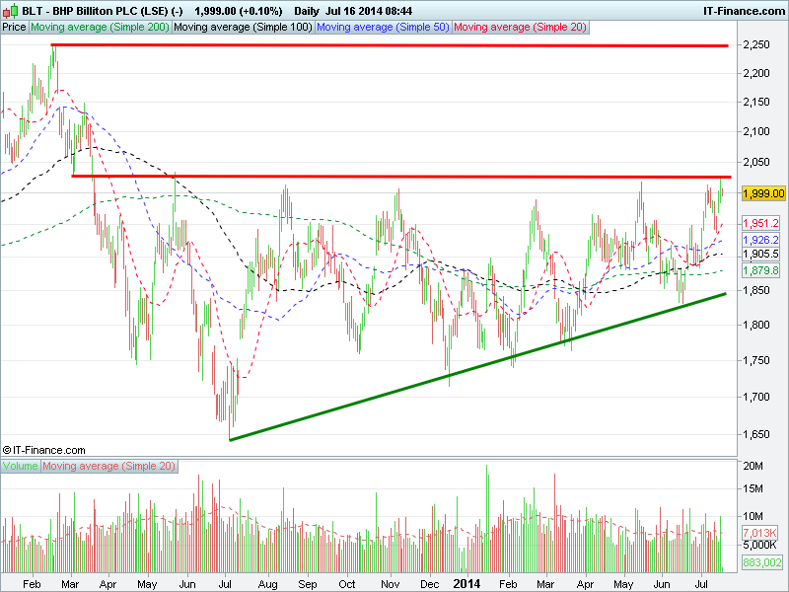Click the 1,650 price axis label
789x592 pixels.
point(756,434)
